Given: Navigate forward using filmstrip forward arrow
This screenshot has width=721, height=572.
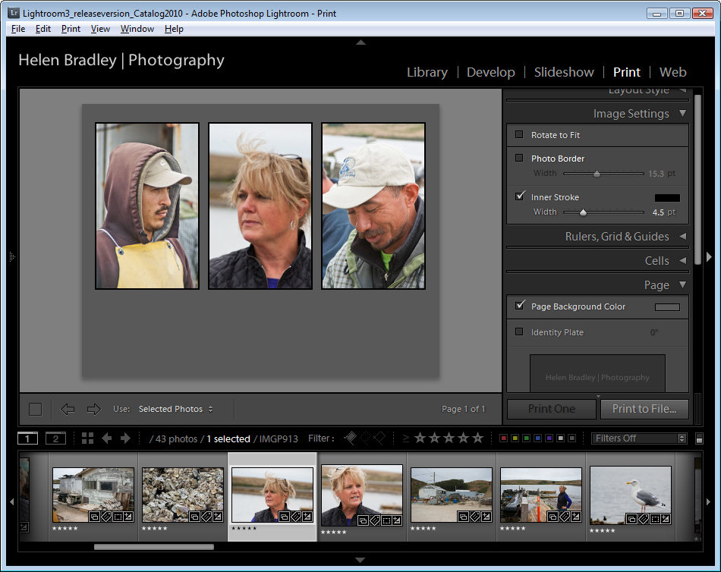Looking at the screenshot, I should [x=125, y=438].
